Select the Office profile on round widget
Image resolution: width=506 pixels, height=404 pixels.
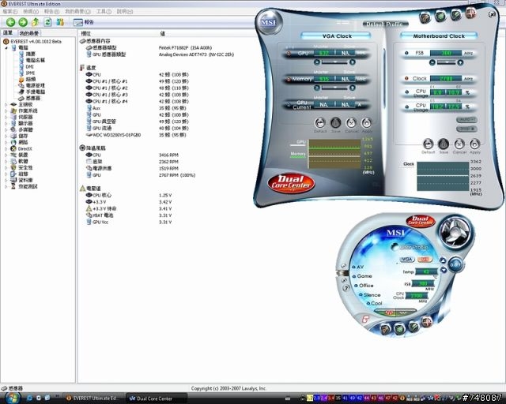point(364,286)
